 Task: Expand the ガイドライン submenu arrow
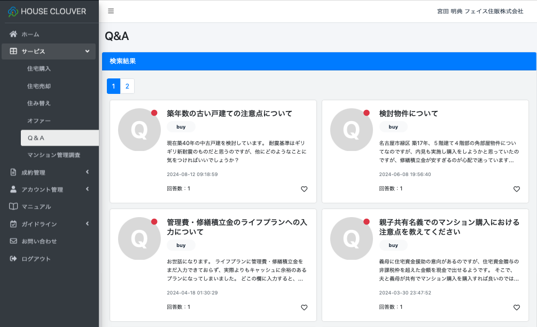(x=87, y=224)
